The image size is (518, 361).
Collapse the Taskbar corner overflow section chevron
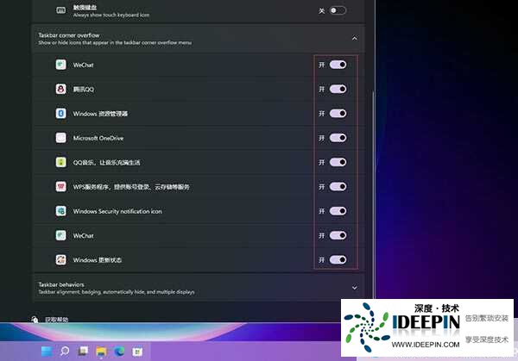tap(355, 38)
